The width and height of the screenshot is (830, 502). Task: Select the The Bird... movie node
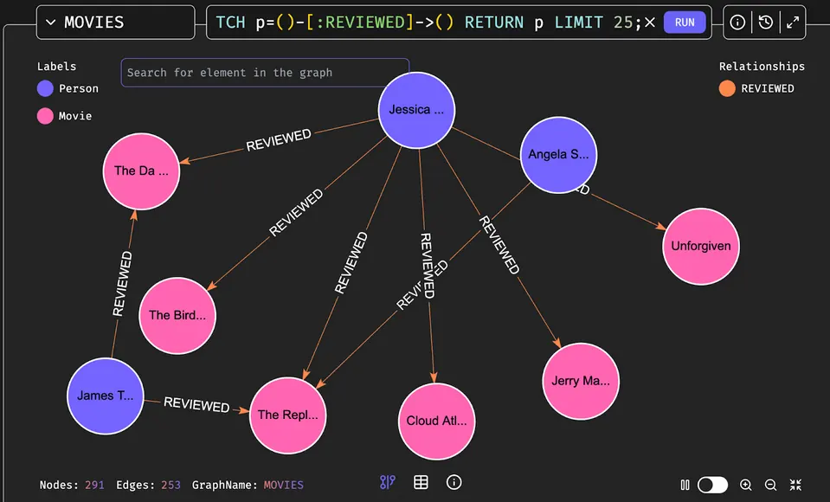pos(177,316)
